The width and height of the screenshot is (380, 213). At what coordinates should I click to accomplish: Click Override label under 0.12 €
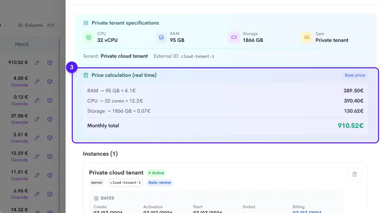tap(19, 104)
